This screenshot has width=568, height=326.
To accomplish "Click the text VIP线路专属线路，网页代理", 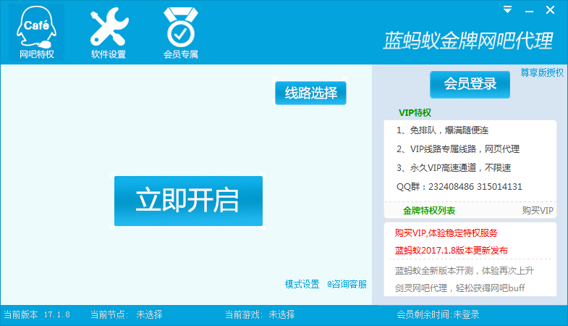I will click(x=465, y=149).
